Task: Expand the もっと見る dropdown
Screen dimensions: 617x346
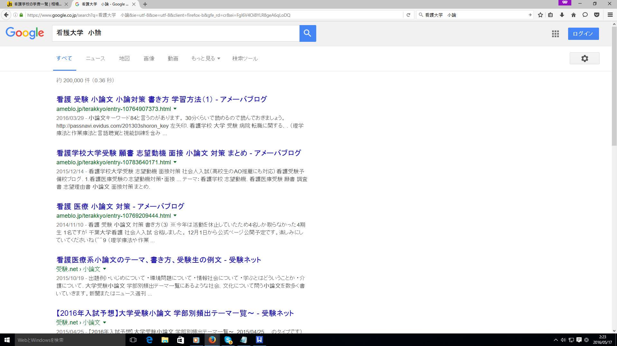Action: point(206,59)
